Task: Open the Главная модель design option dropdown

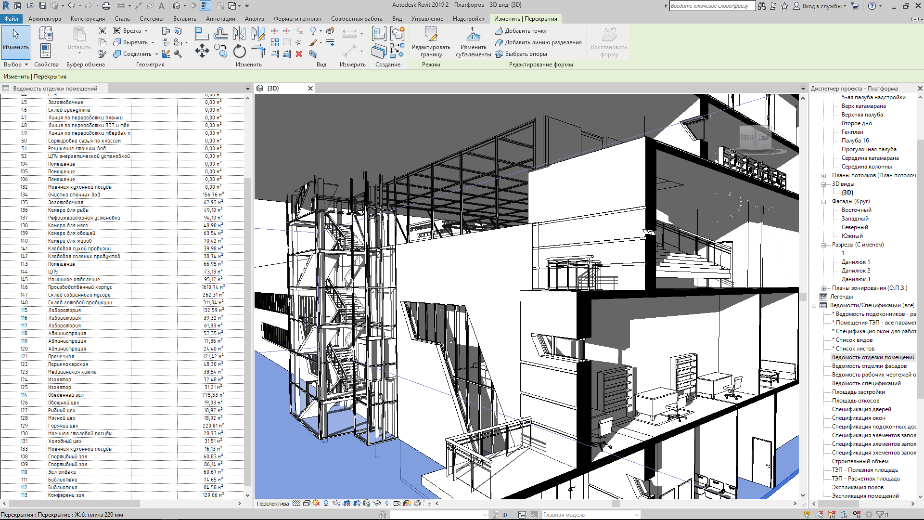Action: point(637,515)
